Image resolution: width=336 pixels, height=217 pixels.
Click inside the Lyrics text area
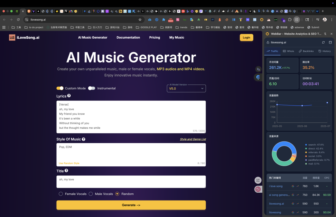pos(131,117)
